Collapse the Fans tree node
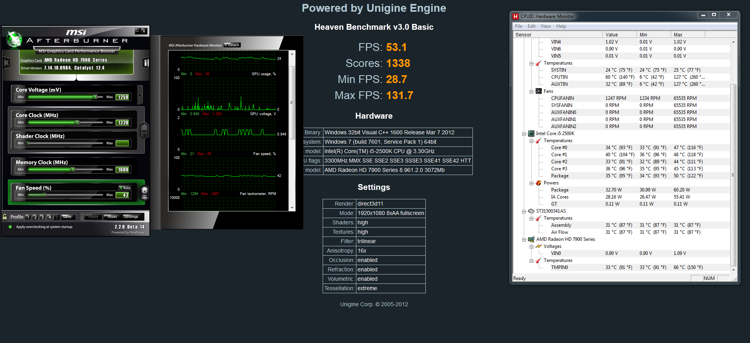The width and height of the screenshot is (750, 343). point(532,92)
